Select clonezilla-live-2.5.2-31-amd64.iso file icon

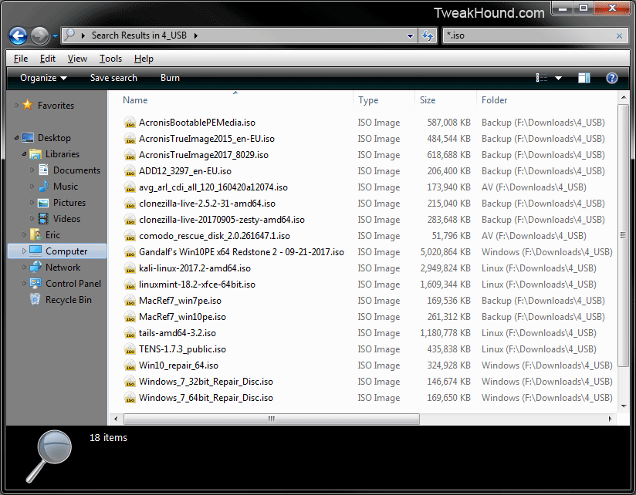tap(130, 204)
